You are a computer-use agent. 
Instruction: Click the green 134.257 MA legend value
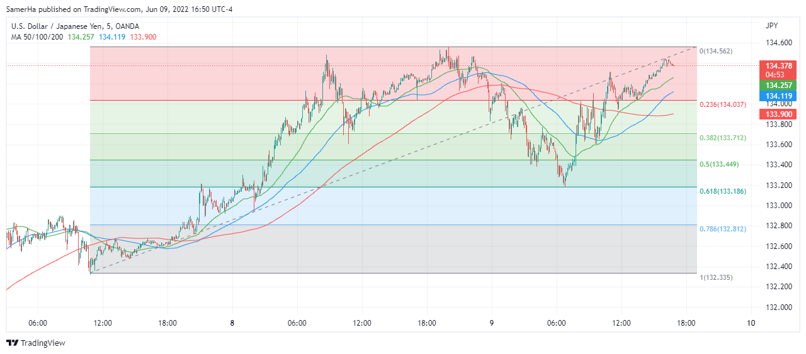click(81, 37)
